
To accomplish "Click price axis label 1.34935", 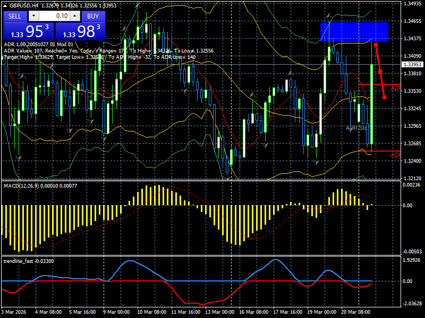I will pos(413,4).
